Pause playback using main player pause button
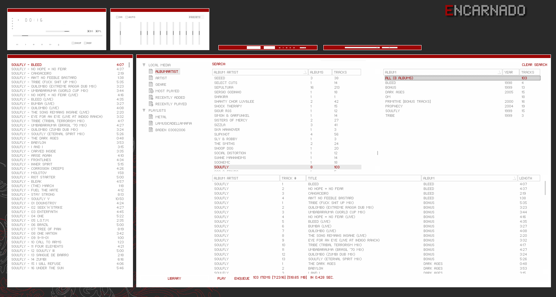 coord(34,45)
